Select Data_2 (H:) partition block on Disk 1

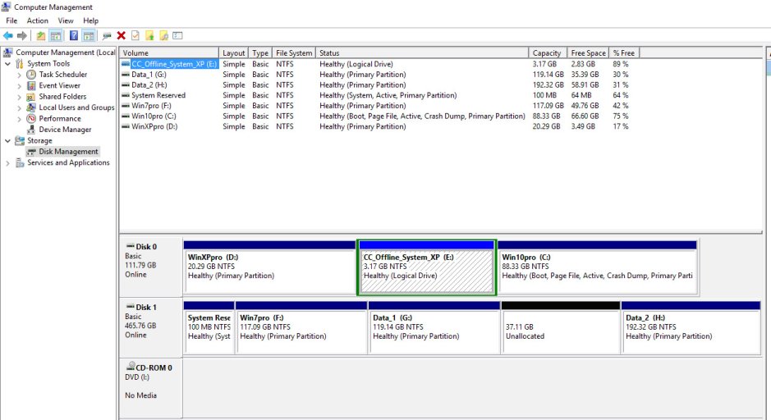691,327
